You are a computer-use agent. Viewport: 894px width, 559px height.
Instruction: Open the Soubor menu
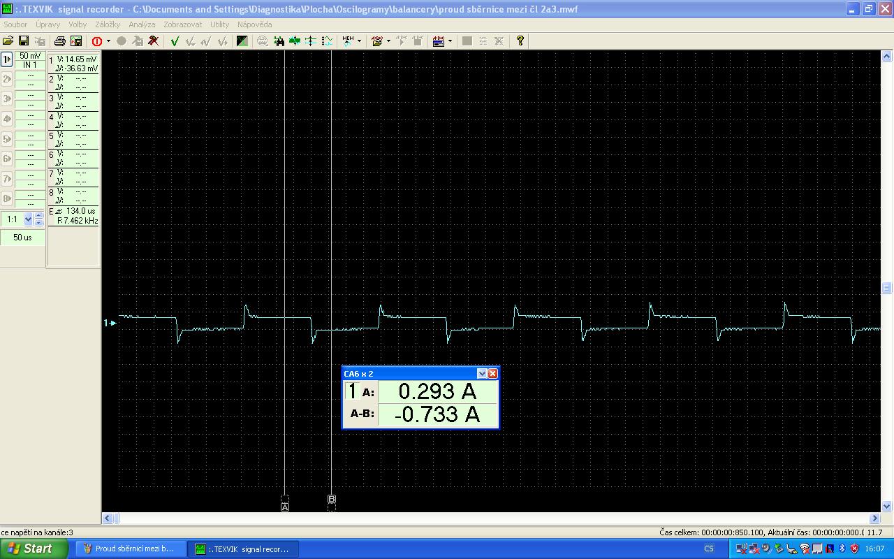click(15, 24)
